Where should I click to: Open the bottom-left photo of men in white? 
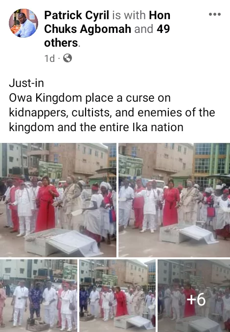pyautogui.click(x=38, y=296)
